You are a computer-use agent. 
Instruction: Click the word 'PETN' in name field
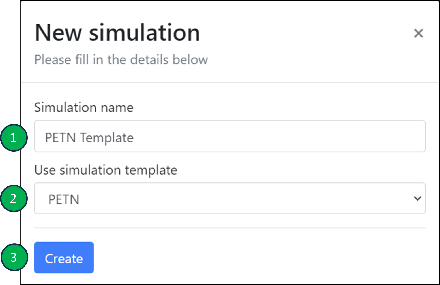click(x=60, y=138)
